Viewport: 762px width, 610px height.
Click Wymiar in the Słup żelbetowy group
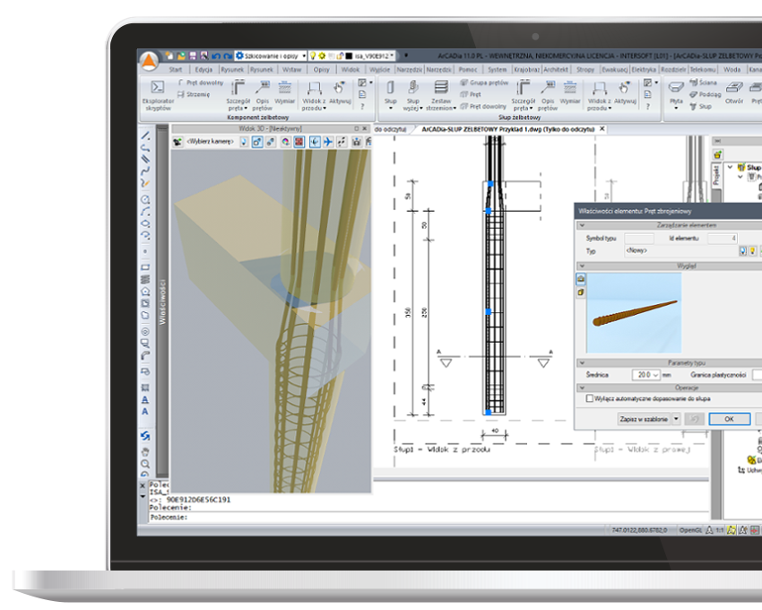point(570,93)
